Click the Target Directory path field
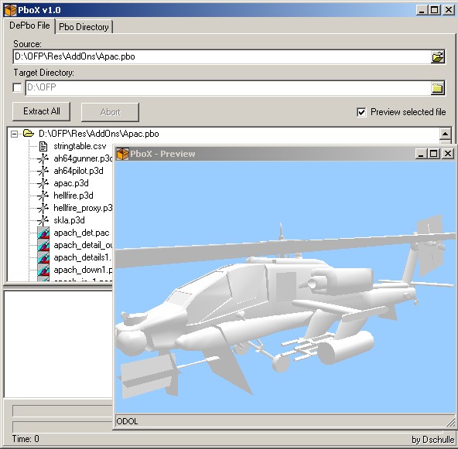 227,87
